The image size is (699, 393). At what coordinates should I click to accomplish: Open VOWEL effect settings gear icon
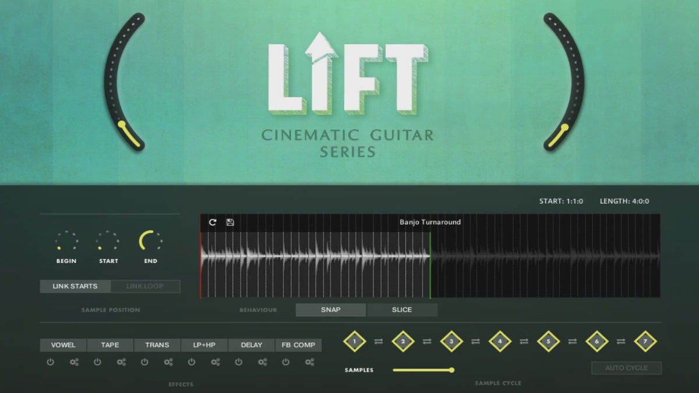coord(74,362)
